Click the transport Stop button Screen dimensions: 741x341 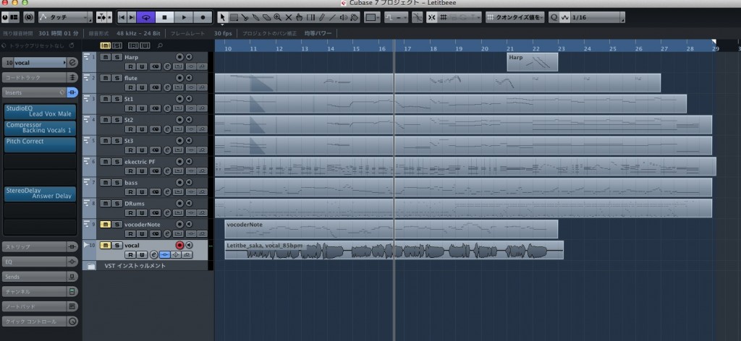(164, 17)
